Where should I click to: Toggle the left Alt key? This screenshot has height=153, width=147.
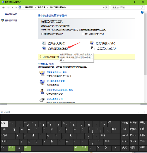(27, 148)
